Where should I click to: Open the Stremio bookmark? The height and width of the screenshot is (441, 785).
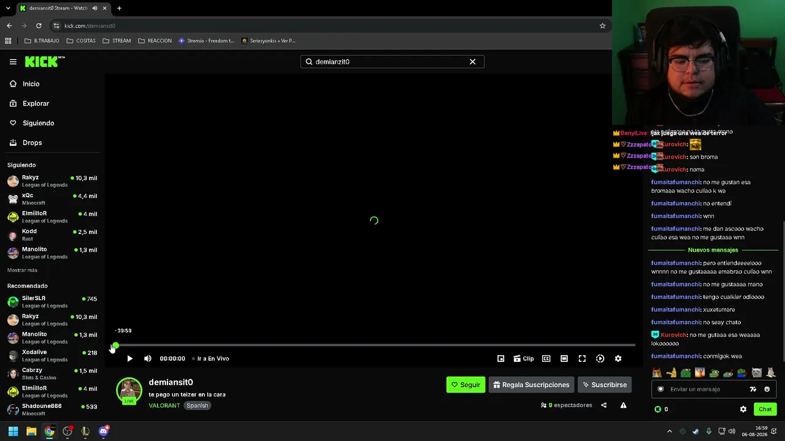(206, 41)
